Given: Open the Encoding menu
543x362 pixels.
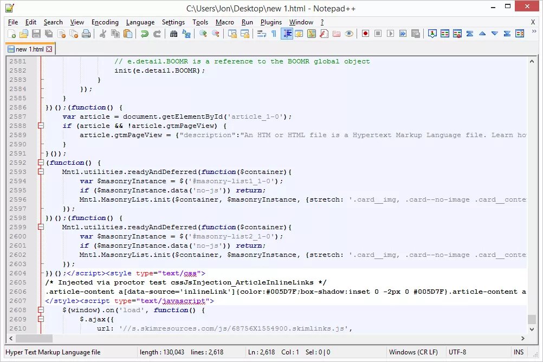Looking at the screenshot, I should coord(105,22).
